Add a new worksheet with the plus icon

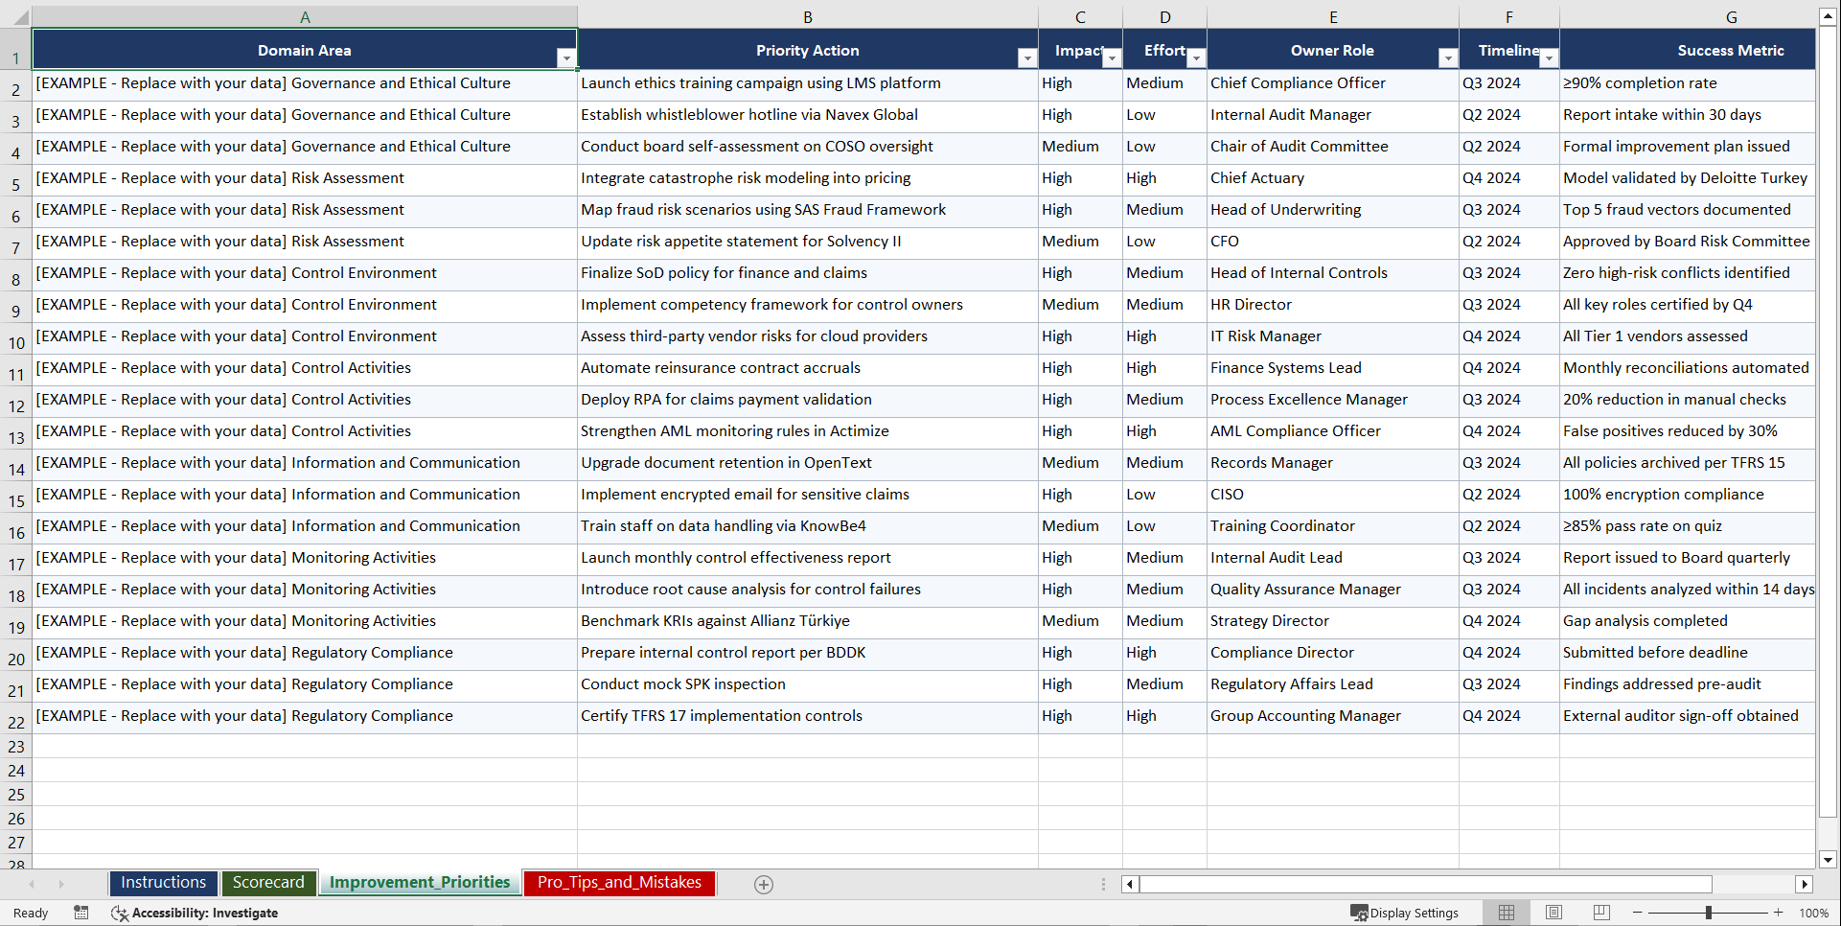tap(764, 884)
